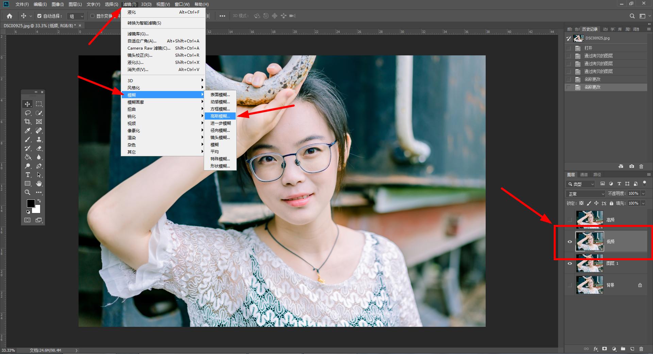Screen dimensions: 653x354
Task: Click the zoom percentage field in status bar
Action: [9, 350]
